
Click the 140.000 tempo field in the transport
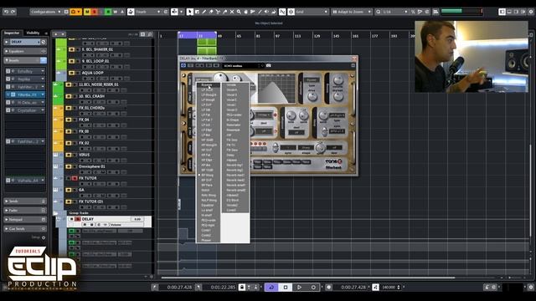(x=389, y=288)
